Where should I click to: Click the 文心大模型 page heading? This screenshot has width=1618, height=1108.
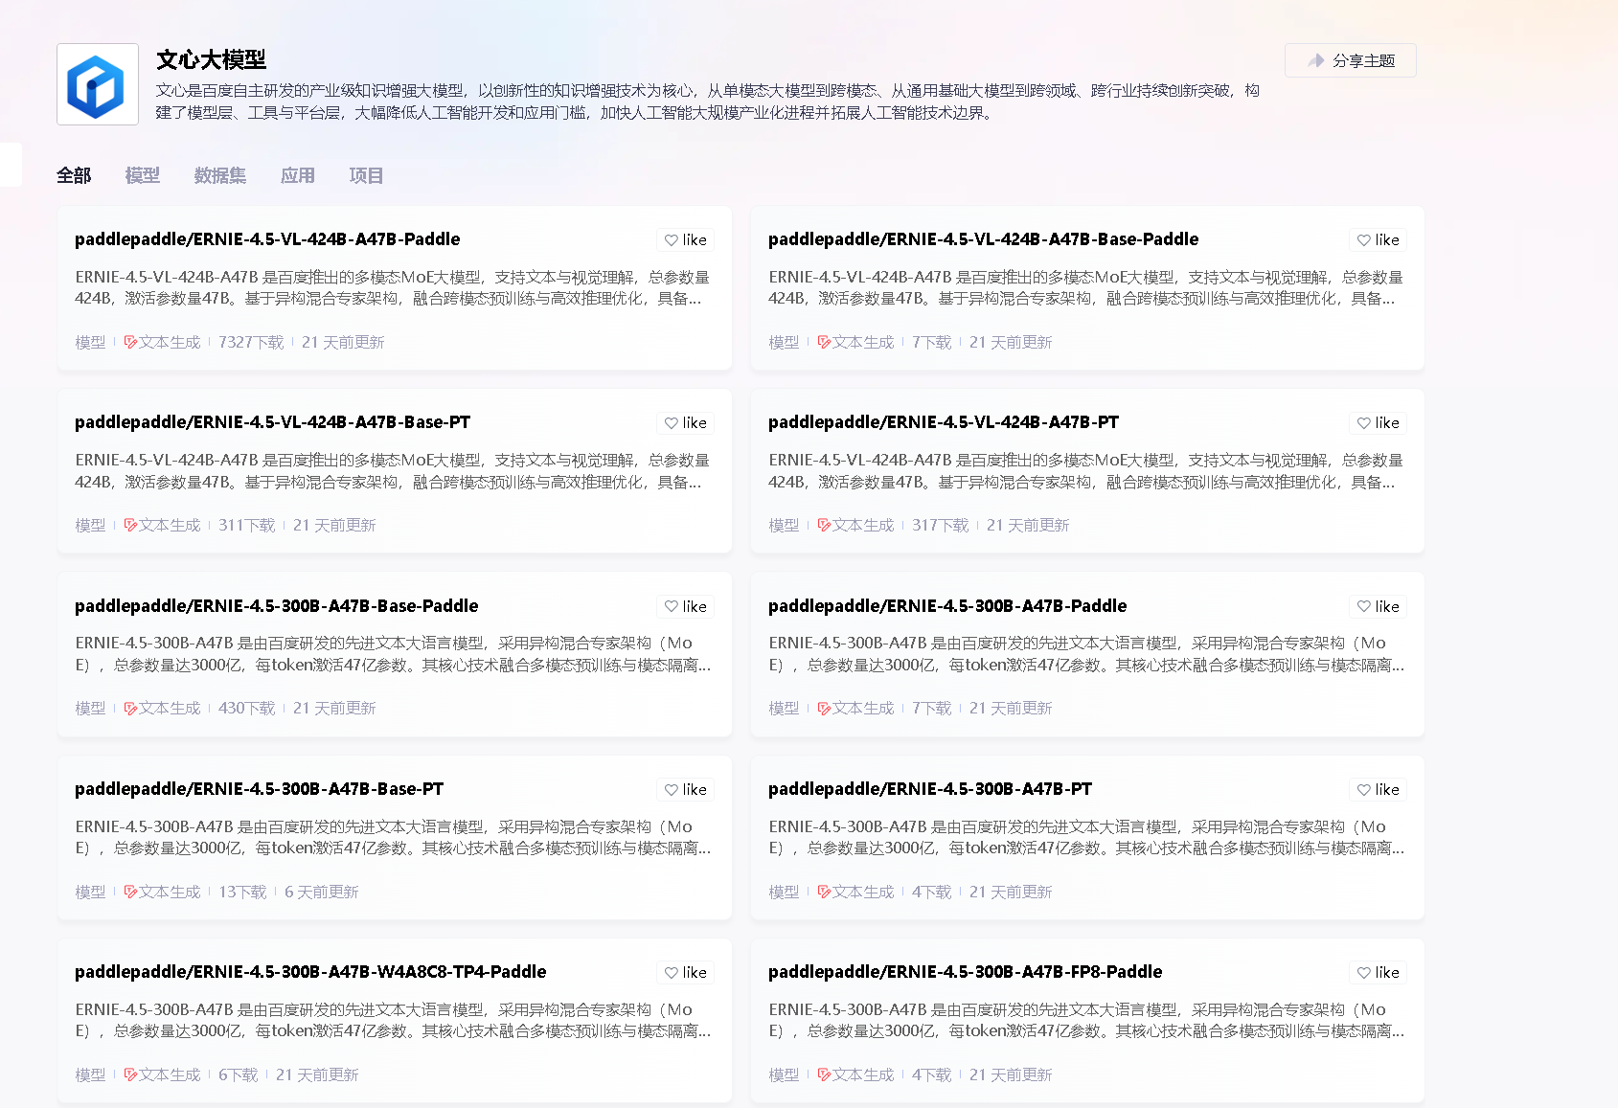click(x=212, y=59)
